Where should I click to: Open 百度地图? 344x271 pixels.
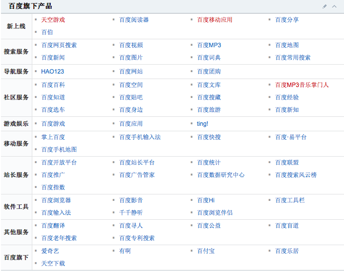pyautogui.click(x=287, y=45)
